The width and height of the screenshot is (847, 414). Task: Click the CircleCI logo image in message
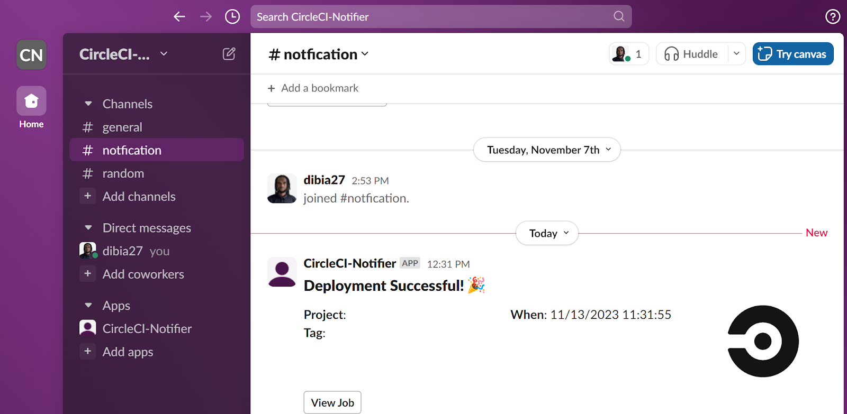[x=763, y=341]
